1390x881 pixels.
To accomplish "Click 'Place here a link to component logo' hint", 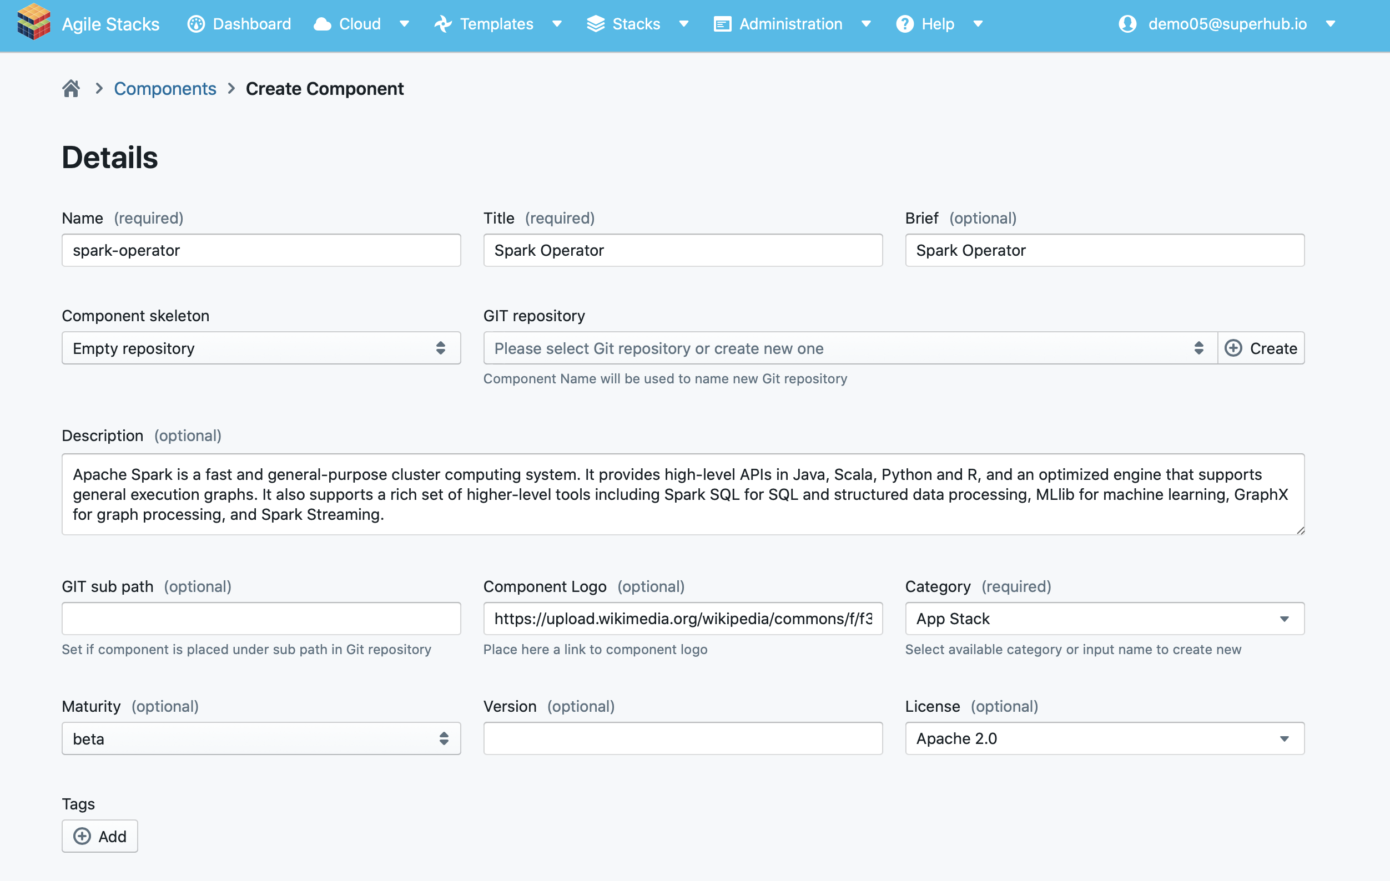I will coord(595,649).
